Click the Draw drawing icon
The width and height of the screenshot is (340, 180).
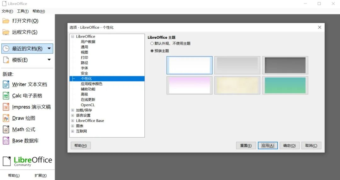coord(6,118)
